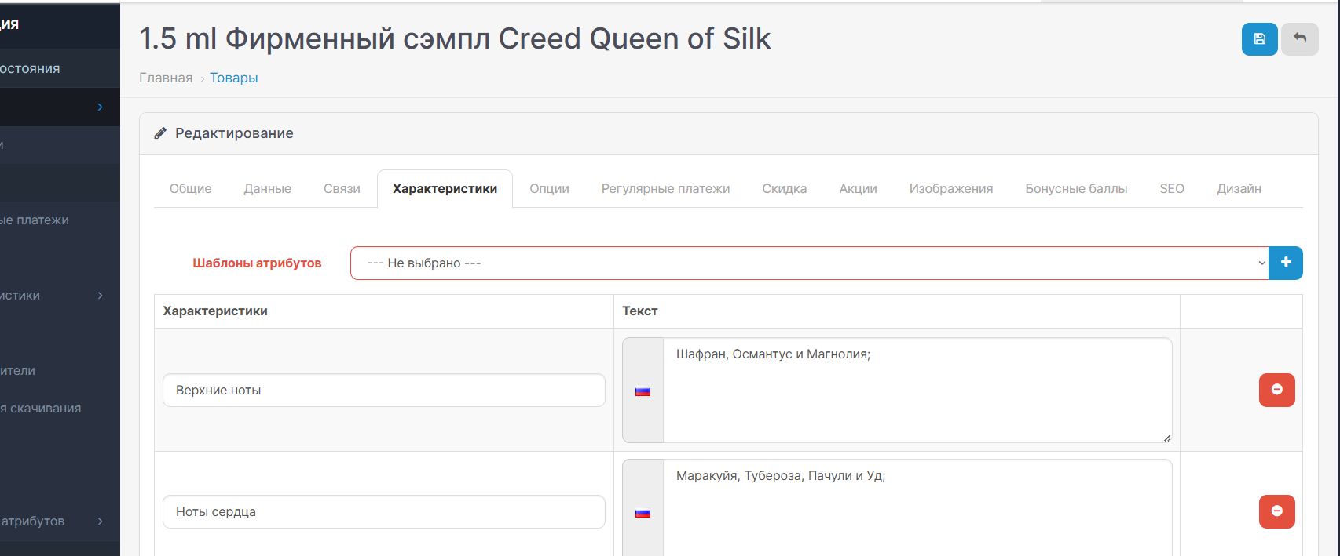Add attribute template with the plus button
This screenshot has width=1340, height=556.
[x=1286, y=263]
